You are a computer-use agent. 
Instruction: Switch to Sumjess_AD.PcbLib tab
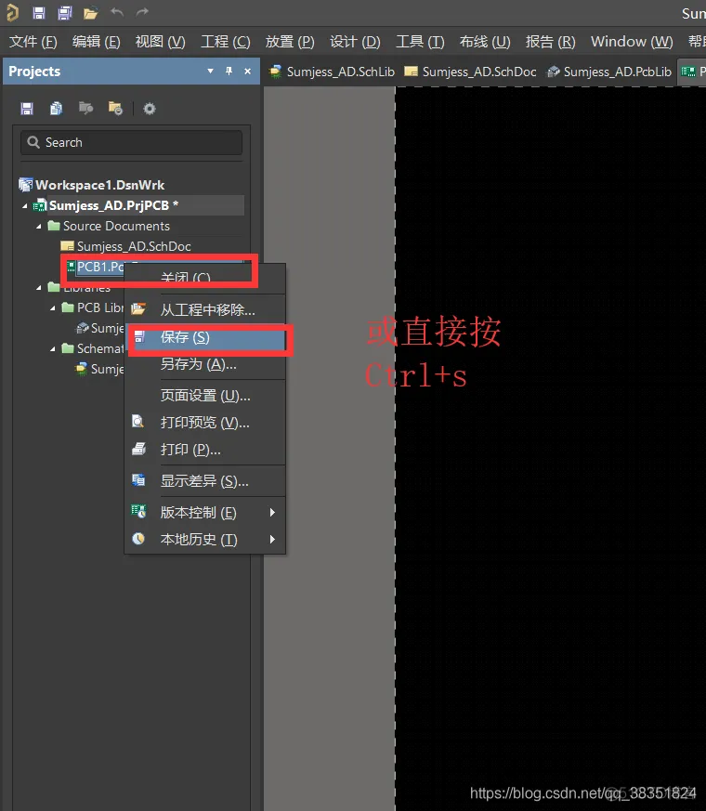(609, 72)
